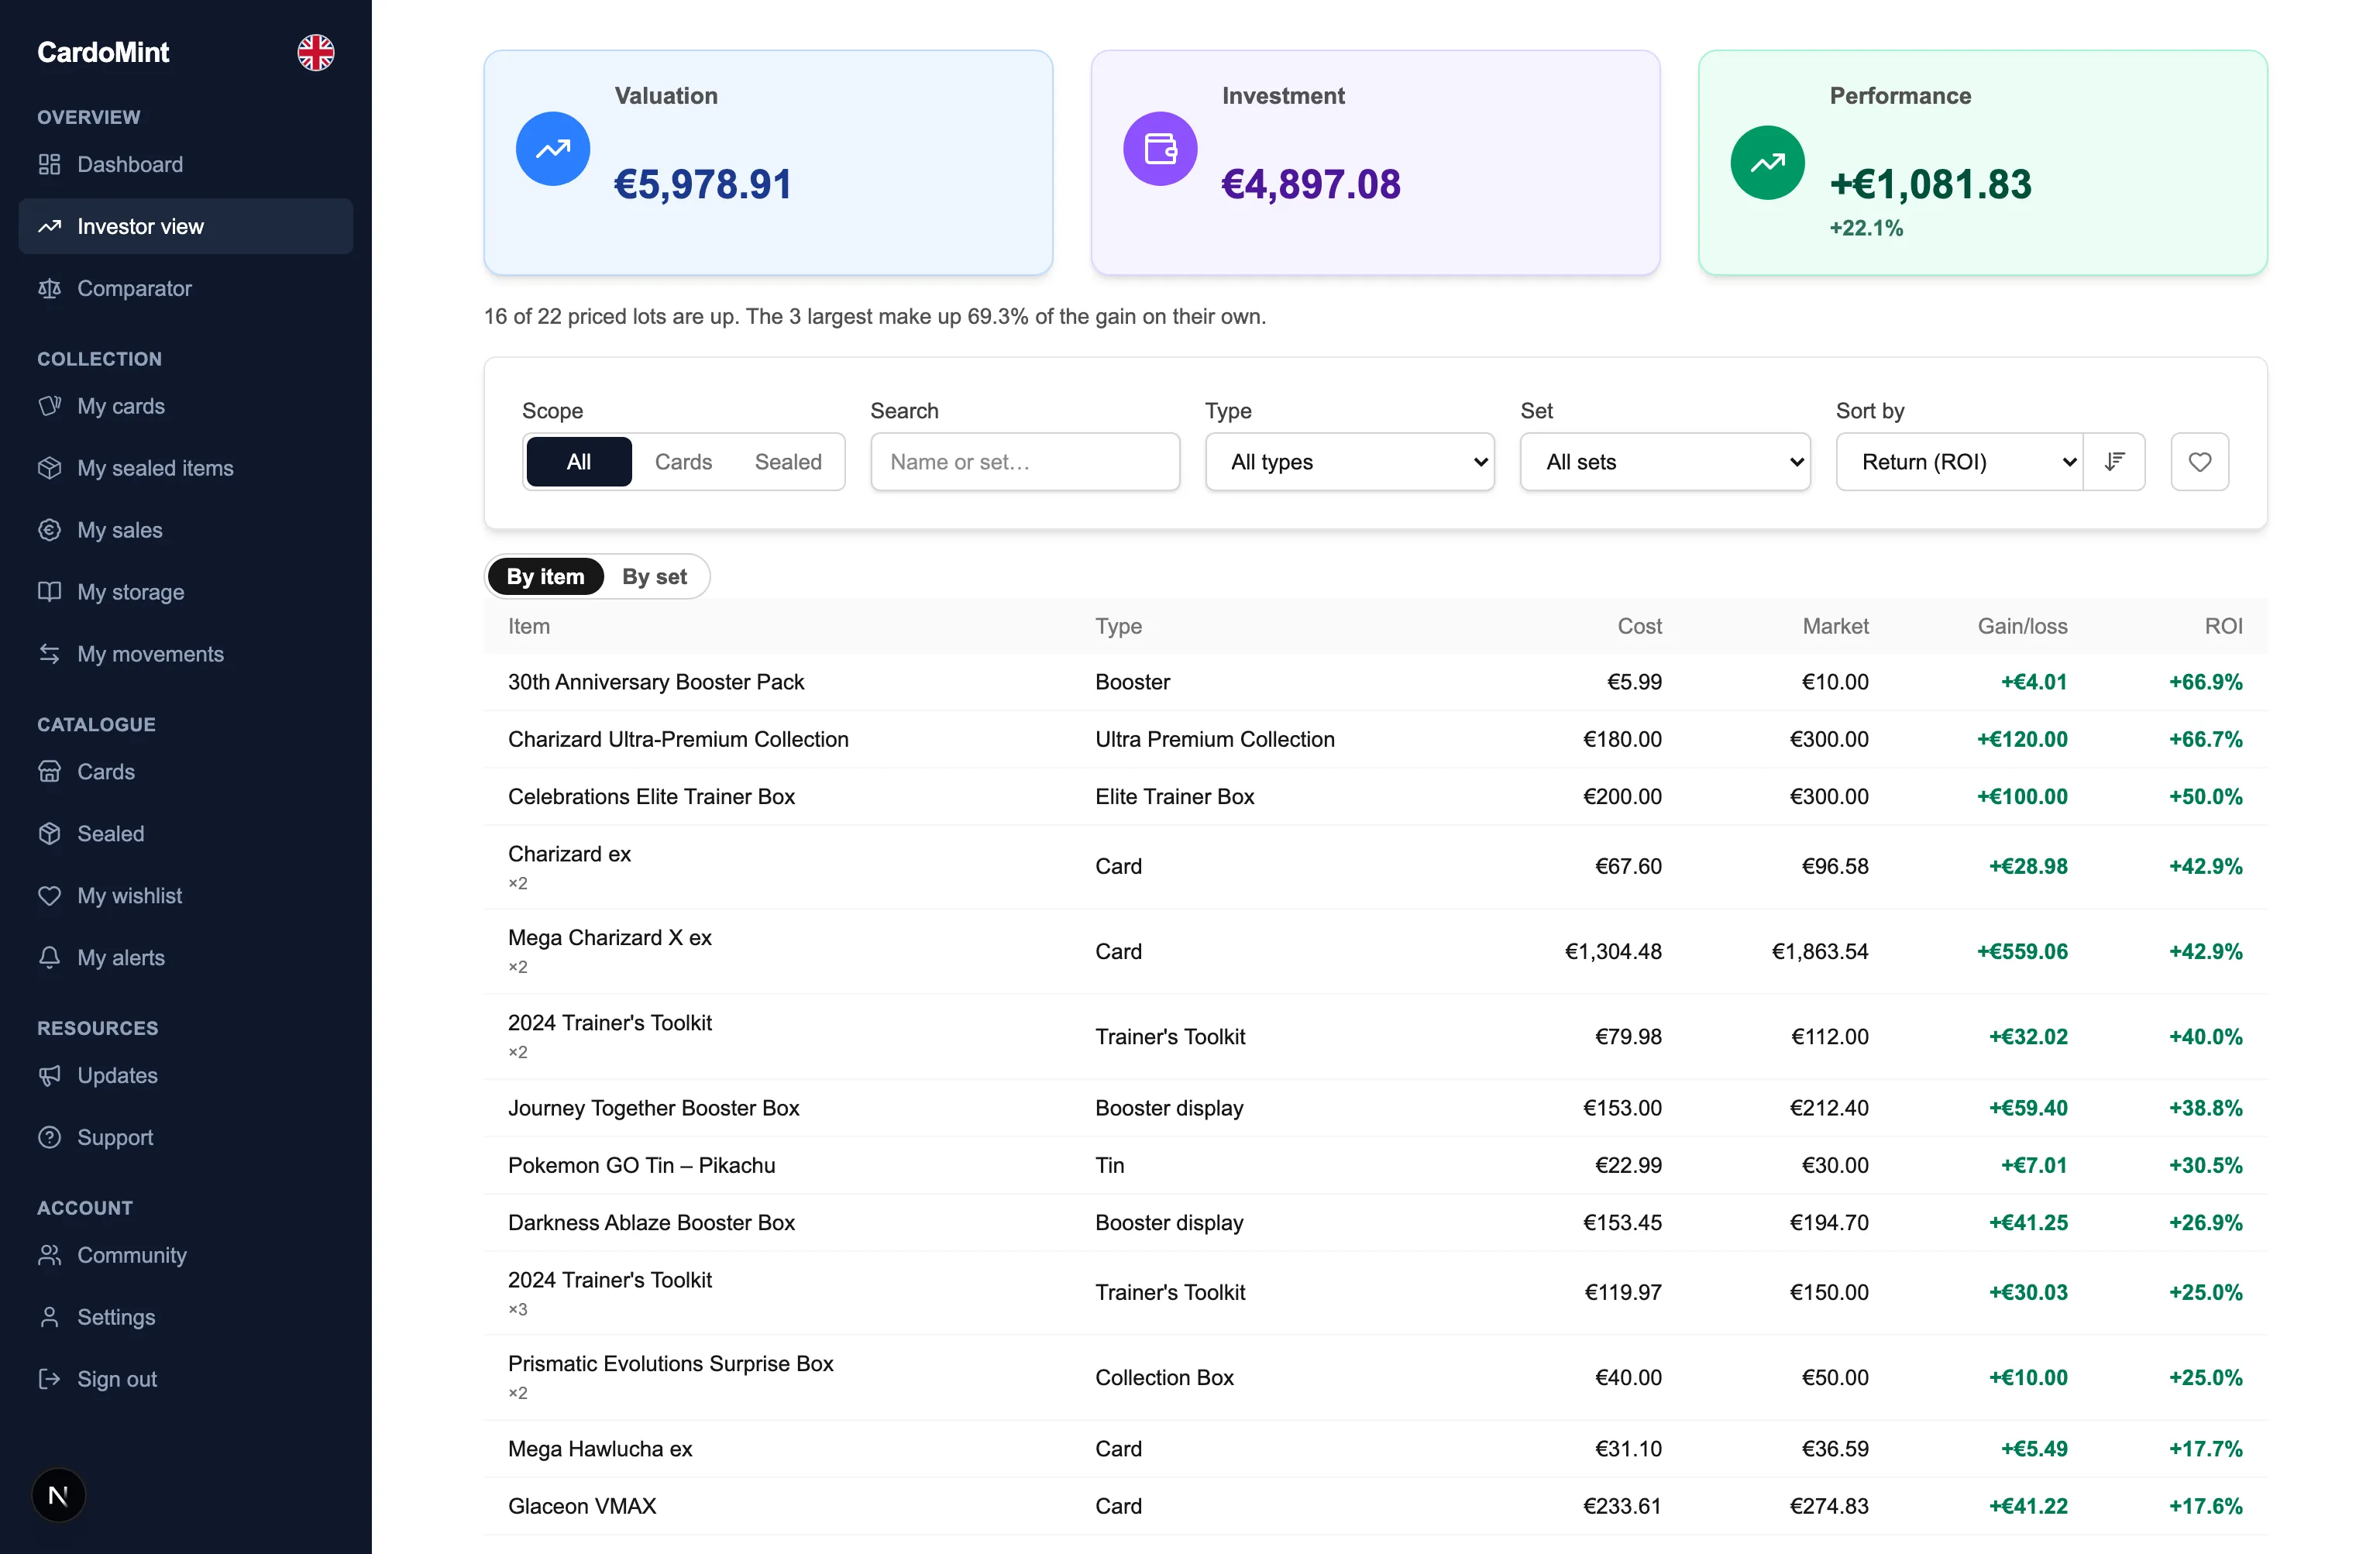This screenshot has height=1554, width=2380.
Task: Open My storage page
Action: click(185, 592)
